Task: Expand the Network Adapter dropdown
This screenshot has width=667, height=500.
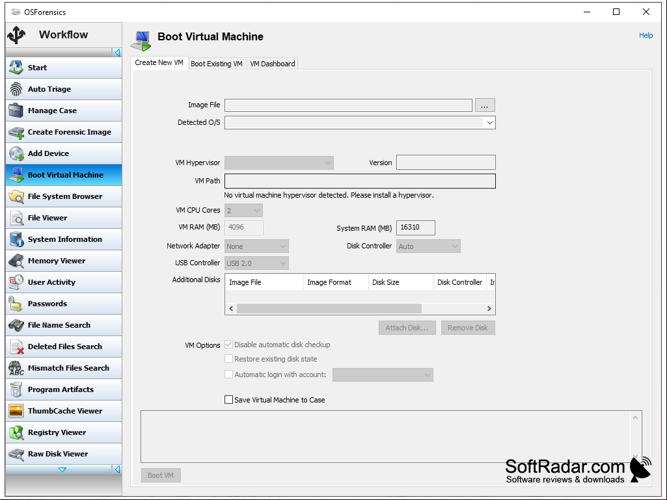Action: pyautogui.click(x=256, y=246)
